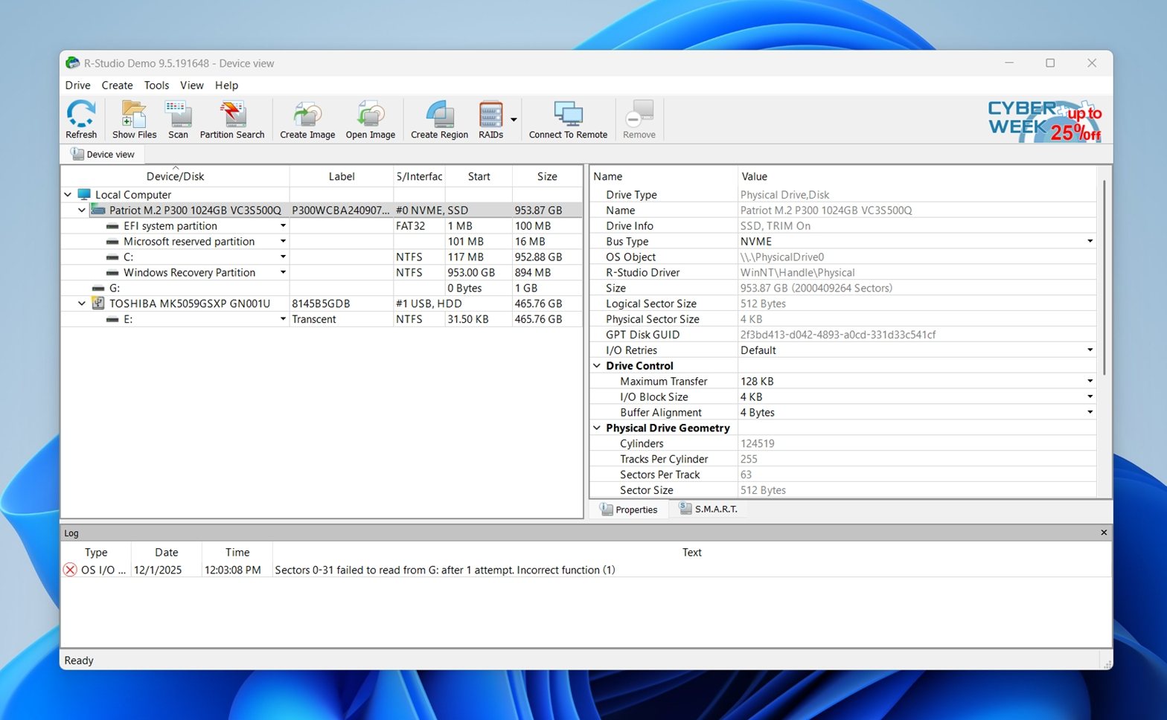Select the Create Region tool
This screenshot has width=1167, height=720.
click(439, 119)
